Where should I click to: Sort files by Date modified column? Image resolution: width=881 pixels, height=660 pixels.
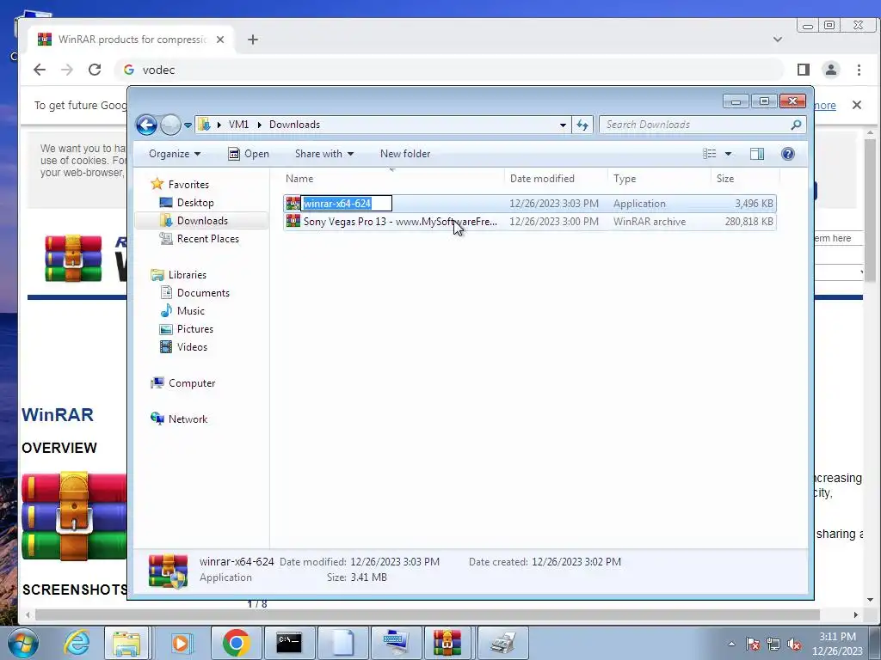tap(556, 179)
